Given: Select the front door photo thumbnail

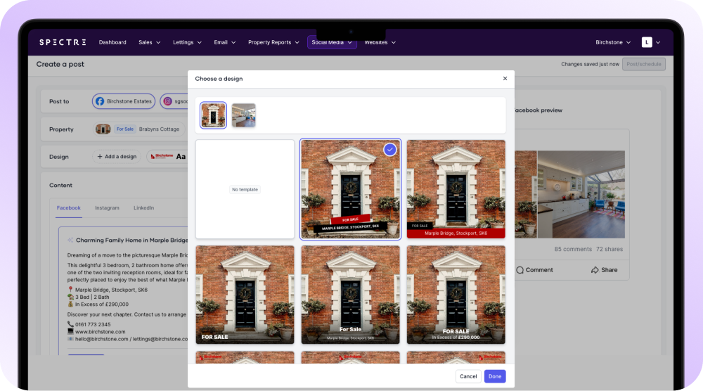Looking at the screenshot, I should tap(214, 115).
